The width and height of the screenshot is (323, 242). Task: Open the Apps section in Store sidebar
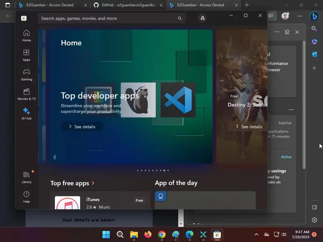click(26, 55)
